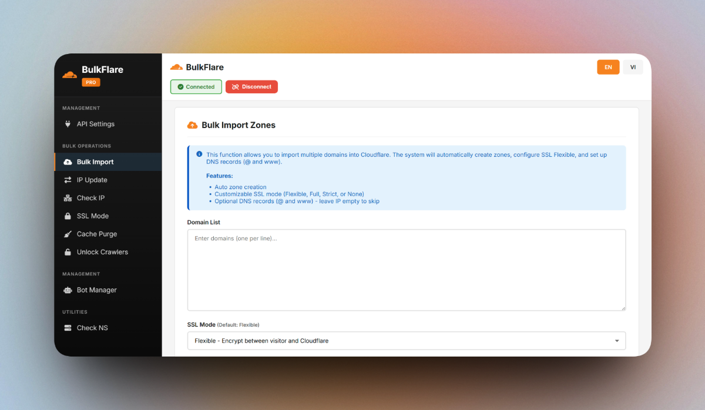This screenshot has height=410, width=705.
Task: Go to the IP Update section
Action: coord(108,180)
